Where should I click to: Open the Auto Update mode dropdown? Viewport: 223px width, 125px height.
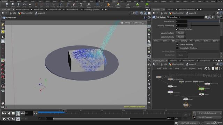tap(213, 123)
